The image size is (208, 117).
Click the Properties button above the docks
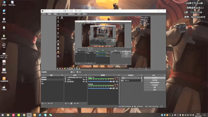(73, 72)
